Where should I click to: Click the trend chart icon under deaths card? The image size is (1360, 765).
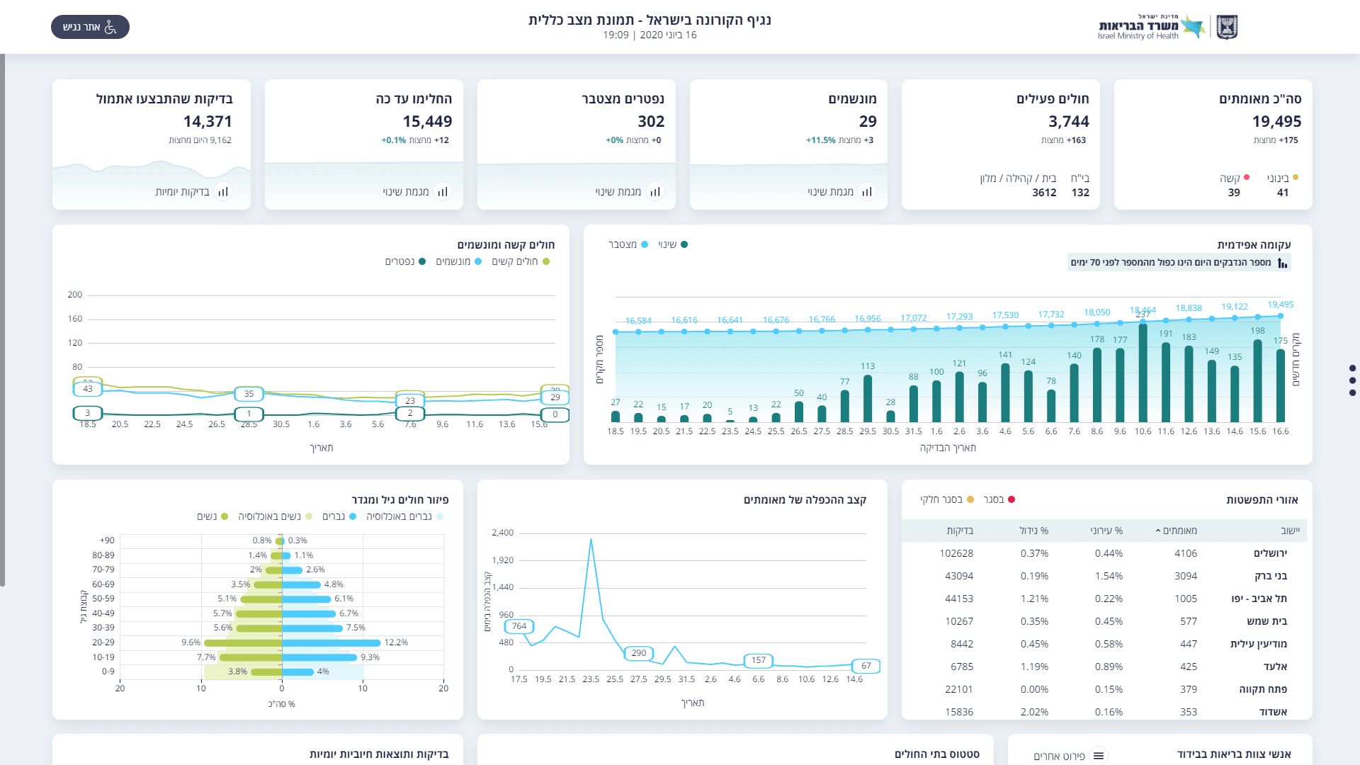655,192
